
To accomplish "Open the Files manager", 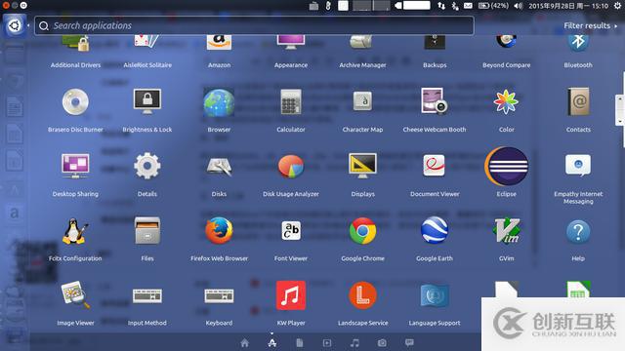I will click(147, 230).
